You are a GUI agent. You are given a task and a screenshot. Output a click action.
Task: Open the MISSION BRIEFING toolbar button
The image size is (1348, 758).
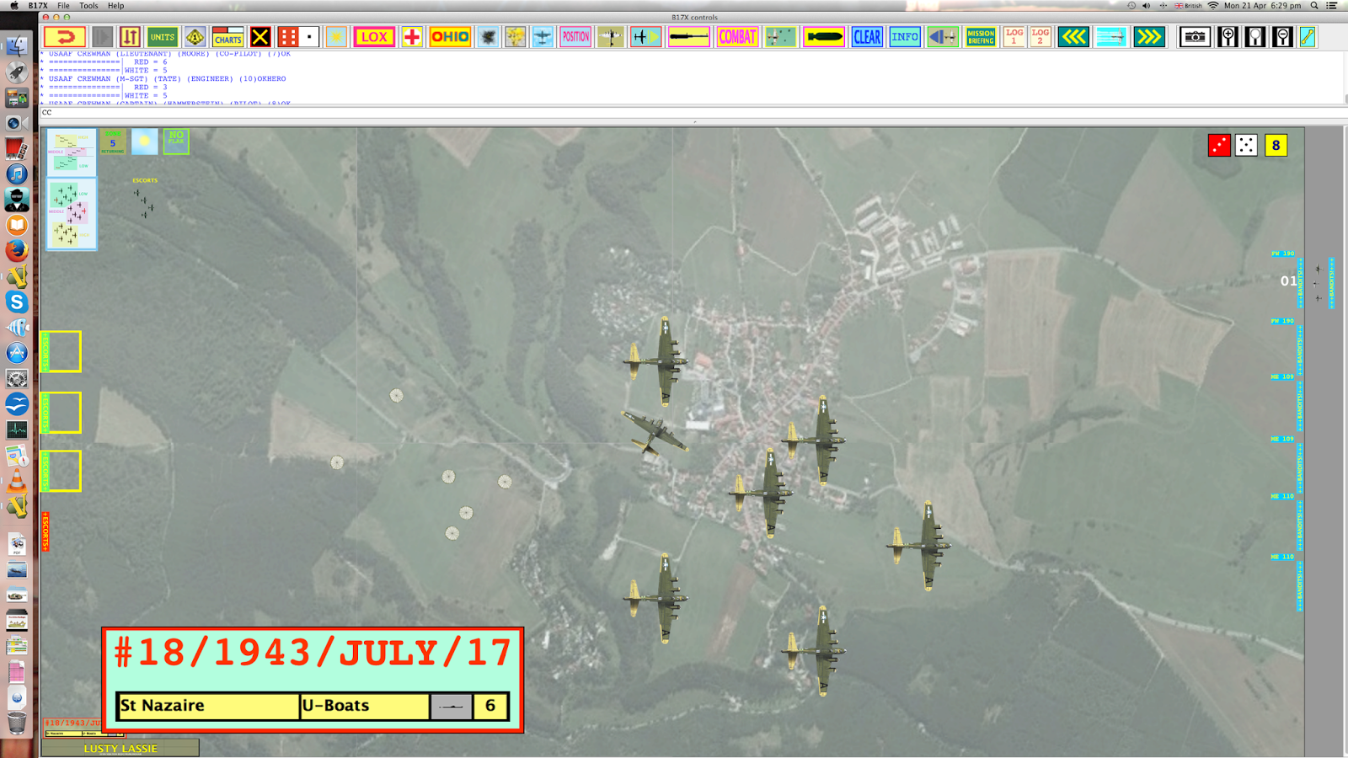point(981,37)
